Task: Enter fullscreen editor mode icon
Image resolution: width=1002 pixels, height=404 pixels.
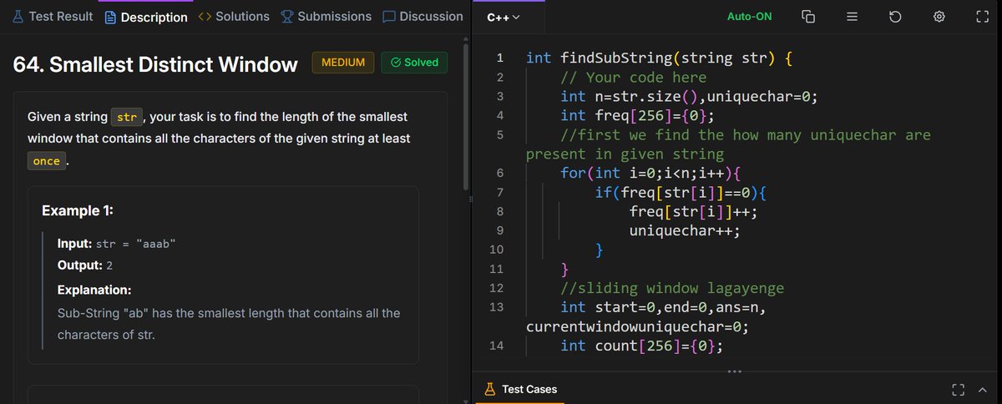Action: click(982, 17)
